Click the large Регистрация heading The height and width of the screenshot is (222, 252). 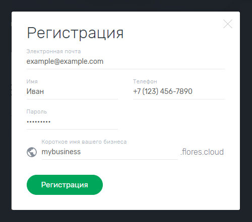click(75, 33)
